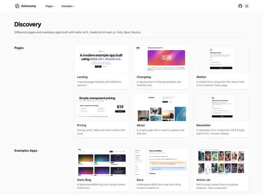Open the Waitlist form preview image
This screenshot has height=195, width=263.
221,59
